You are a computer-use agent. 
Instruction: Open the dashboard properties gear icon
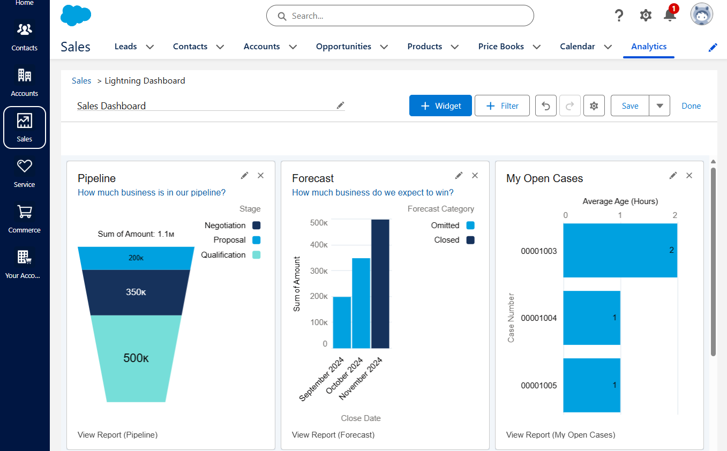(x=594, y=106)
